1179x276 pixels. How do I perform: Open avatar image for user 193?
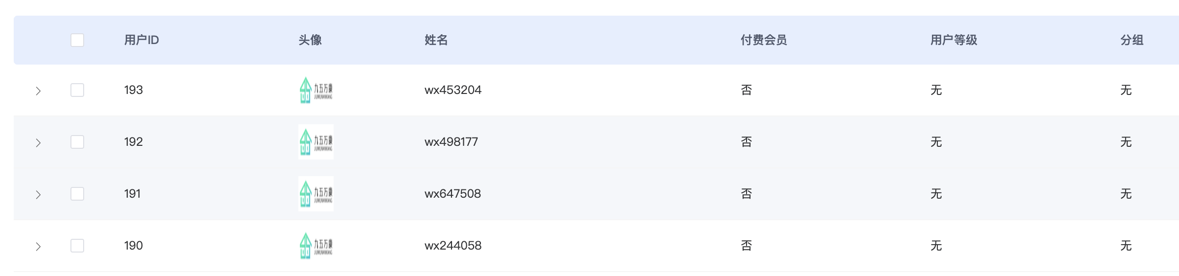point(316,90)
